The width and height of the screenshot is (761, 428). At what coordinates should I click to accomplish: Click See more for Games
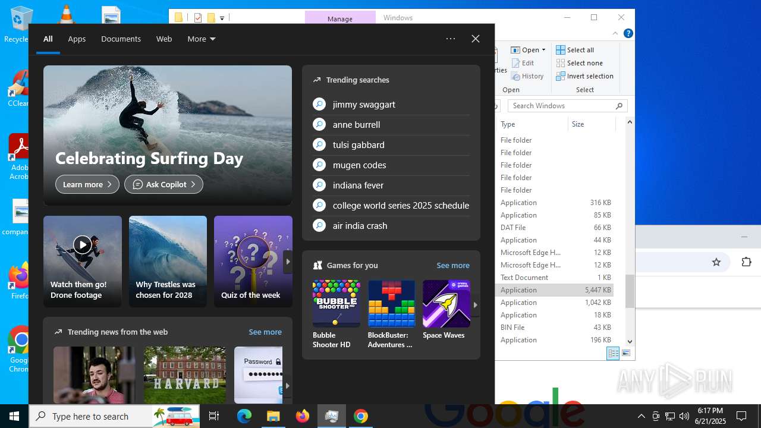click(453, 265)
